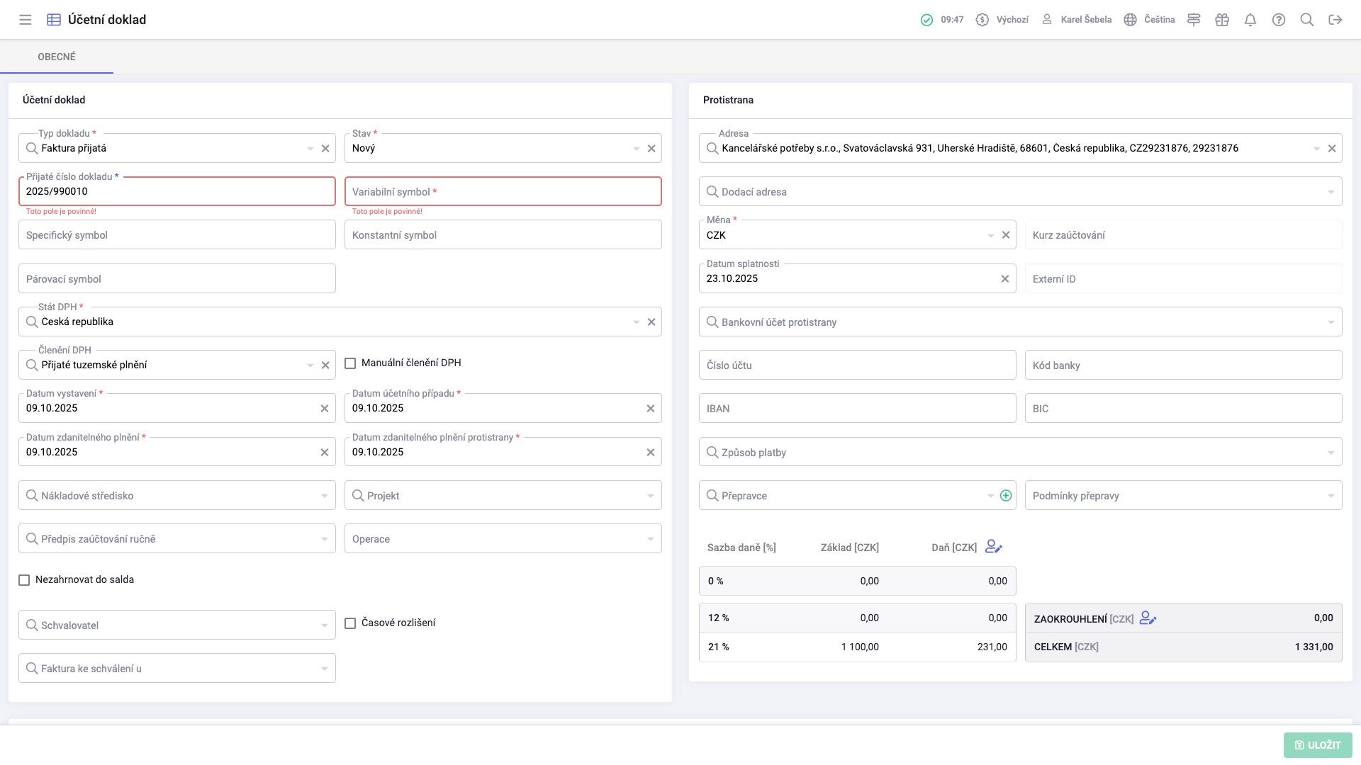
Task: Click the gift box icon
Action: 1222,20
